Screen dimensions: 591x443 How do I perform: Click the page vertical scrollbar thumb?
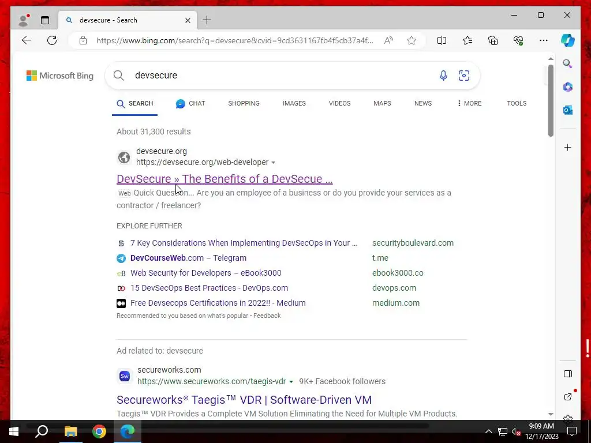pyautogui.click(x=551, y=100)
